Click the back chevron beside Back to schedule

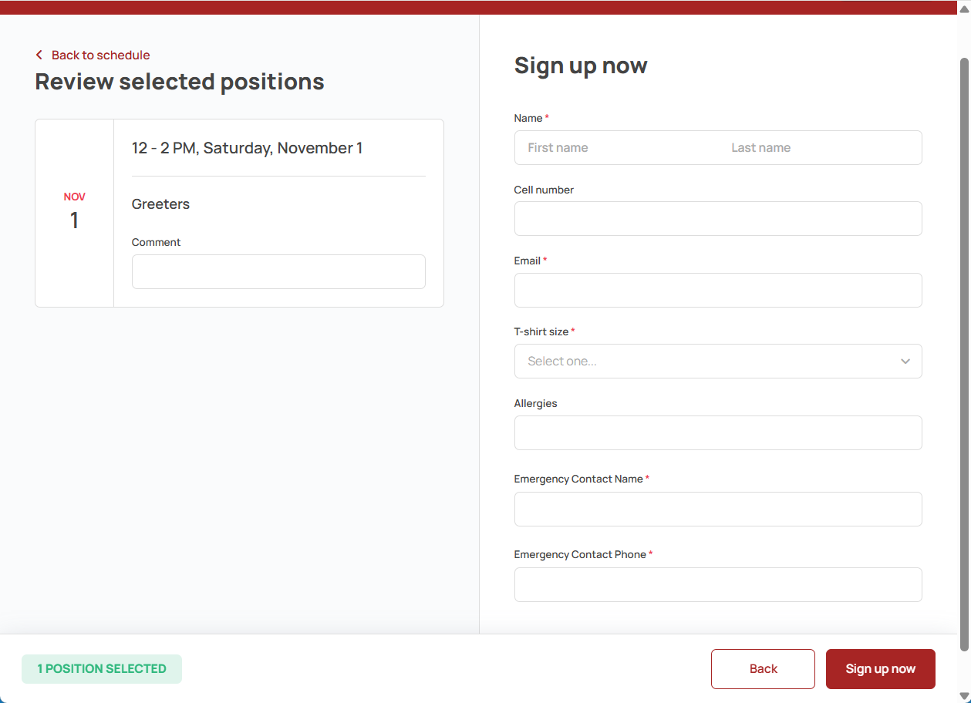(39, 55)
